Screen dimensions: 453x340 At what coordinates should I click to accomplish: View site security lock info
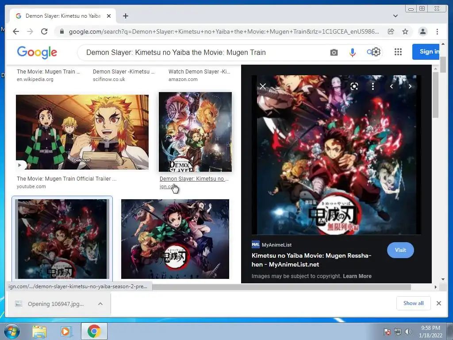point(62,31)
